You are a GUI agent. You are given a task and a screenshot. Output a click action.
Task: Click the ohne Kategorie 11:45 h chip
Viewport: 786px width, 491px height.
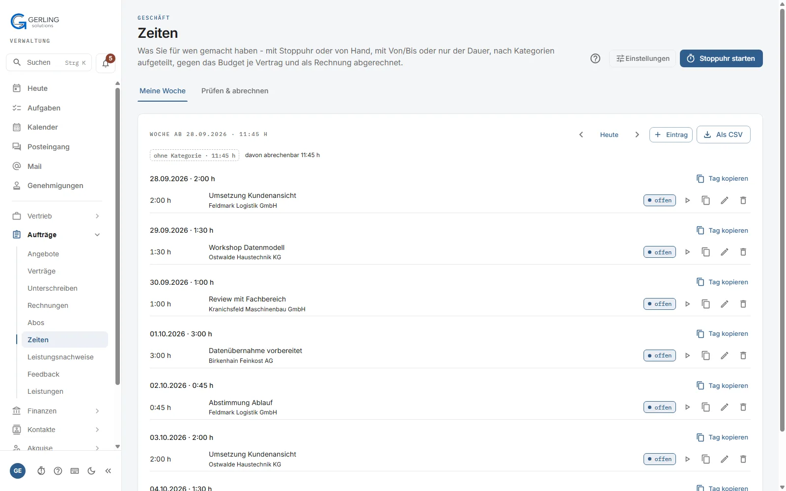point(195,155)
